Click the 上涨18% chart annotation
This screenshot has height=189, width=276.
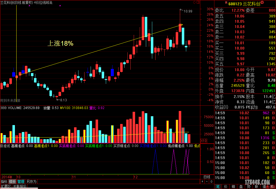pyautogui.click(x=61, y=43)
